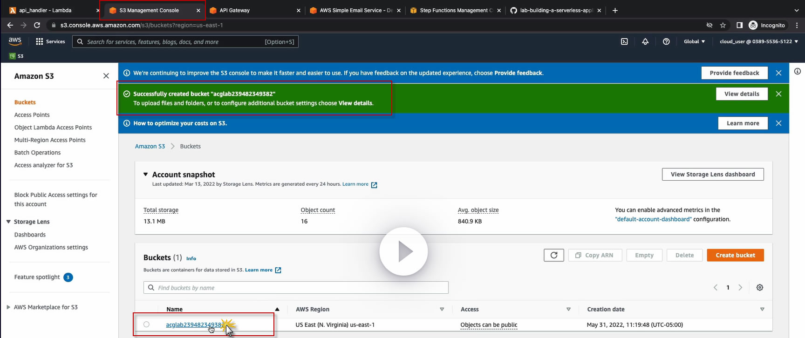Screen dimensions: 805x338
Task: Close the Amazon S3 side navigation
Action: coord(106,76)
